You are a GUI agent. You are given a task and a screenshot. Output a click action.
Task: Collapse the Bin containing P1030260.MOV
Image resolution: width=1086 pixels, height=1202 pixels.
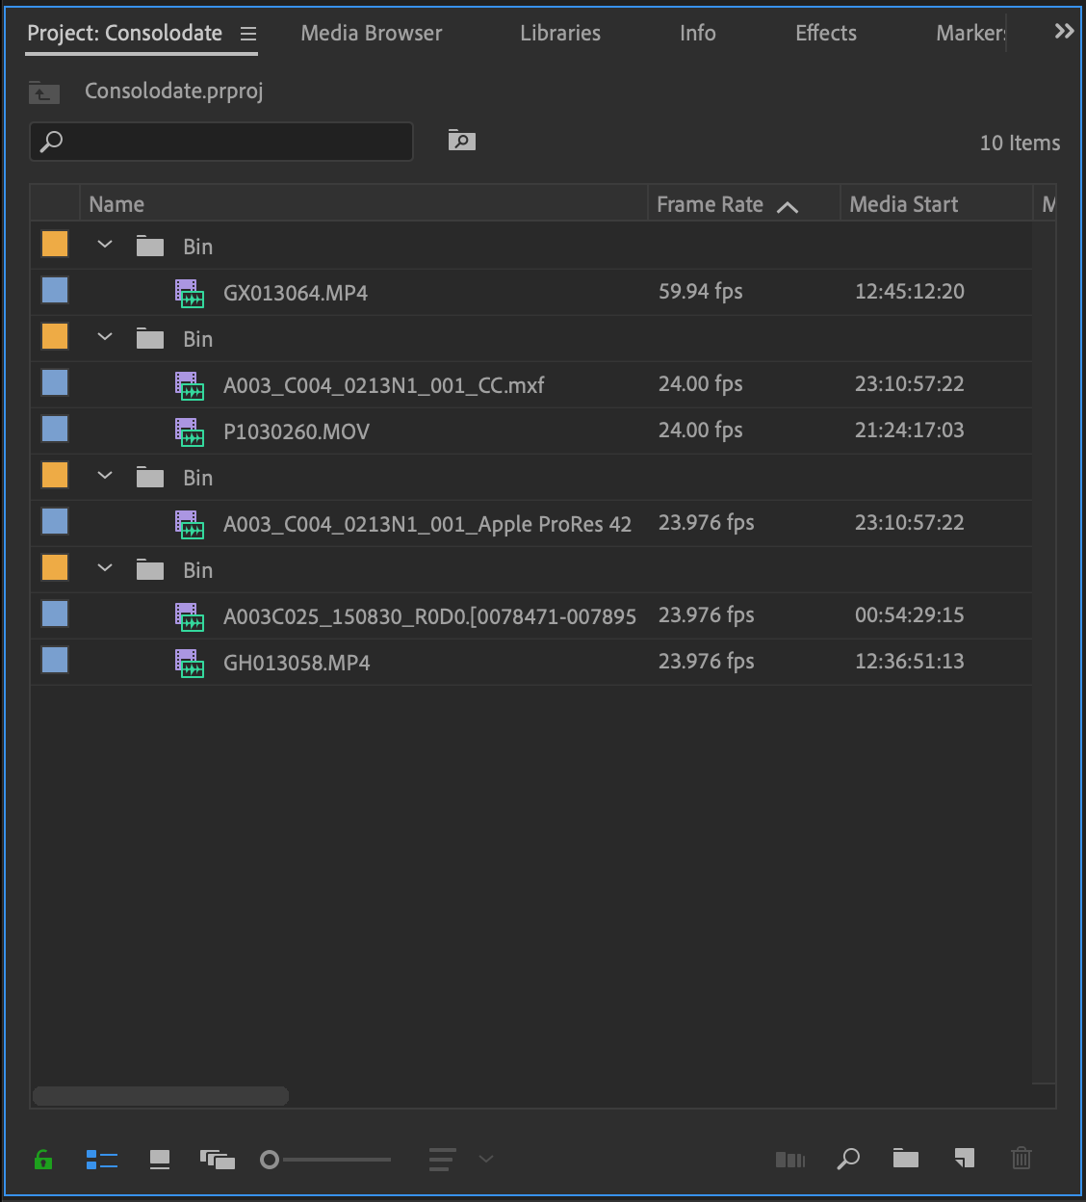105,336
